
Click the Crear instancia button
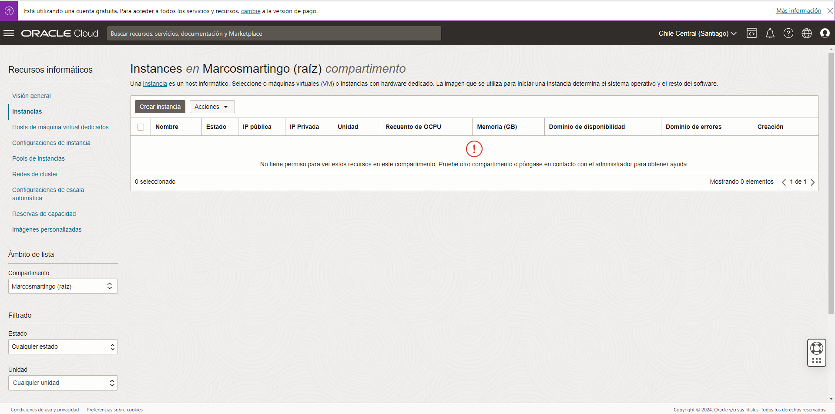[160, 106]
